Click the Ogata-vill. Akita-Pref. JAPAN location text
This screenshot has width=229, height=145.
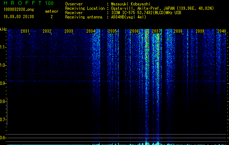(x=162, y=8)
